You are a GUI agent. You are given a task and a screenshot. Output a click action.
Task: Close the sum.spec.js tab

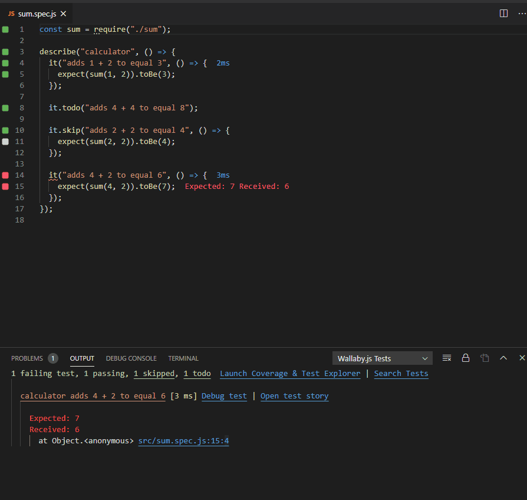[63, 14]
